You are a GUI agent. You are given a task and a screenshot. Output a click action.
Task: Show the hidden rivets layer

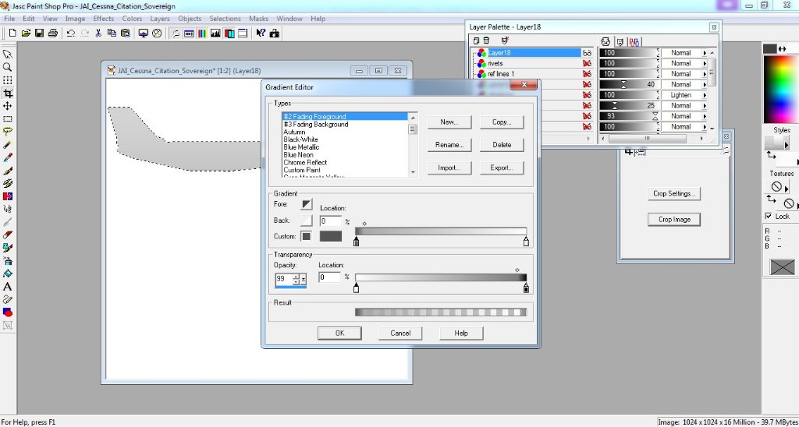click(x=587, y=63)
